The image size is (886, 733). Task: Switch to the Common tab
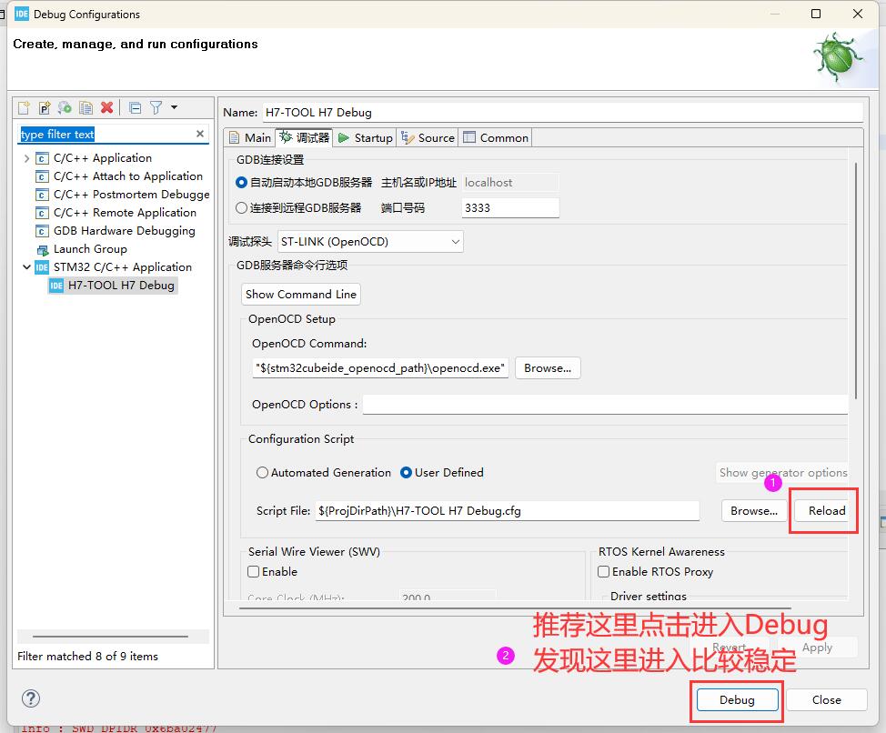pos(496,138)
